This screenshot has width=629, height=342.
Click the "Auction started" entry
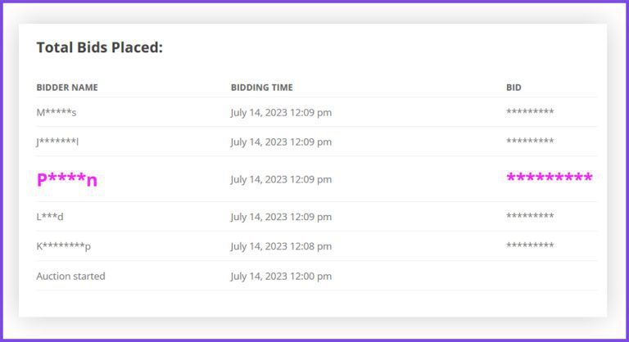click(70, 276)
